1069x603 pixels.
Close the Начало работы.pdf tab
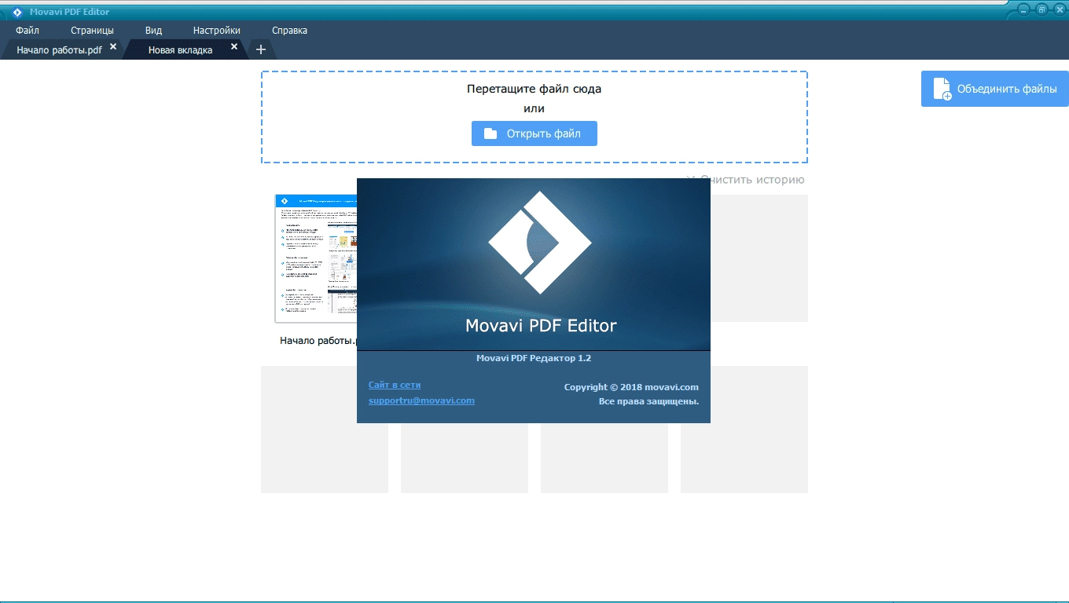[112, 47]
